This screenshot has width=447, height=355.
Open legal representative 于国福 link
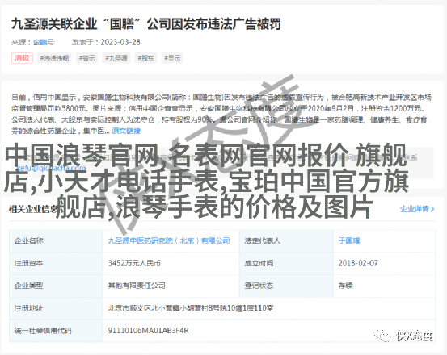tap(349, 240)
